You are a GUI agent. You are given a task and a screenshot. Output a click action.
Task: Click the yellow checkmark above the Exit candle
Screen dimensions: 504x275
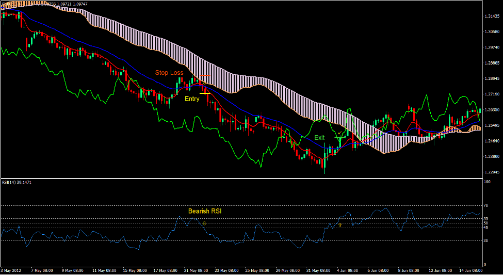tap(339, 132)
